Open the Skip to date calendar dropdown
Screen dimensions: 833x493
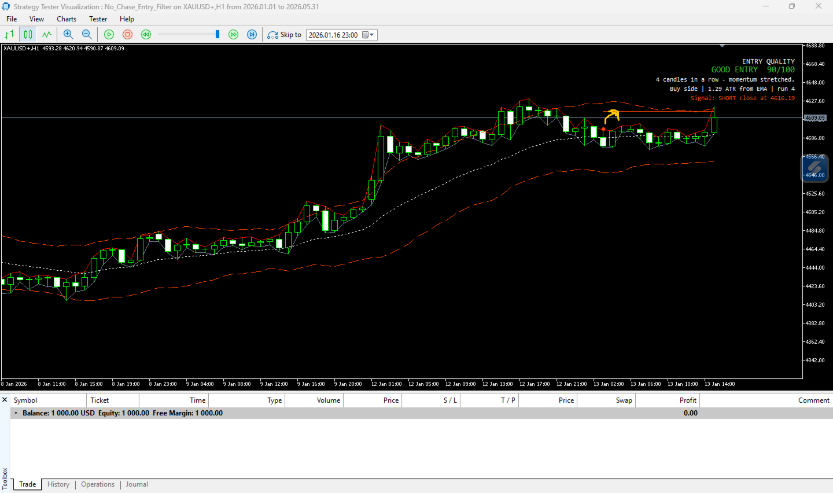[x=368, y=35]
